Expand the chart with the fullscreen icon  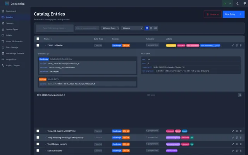(239, 95)
